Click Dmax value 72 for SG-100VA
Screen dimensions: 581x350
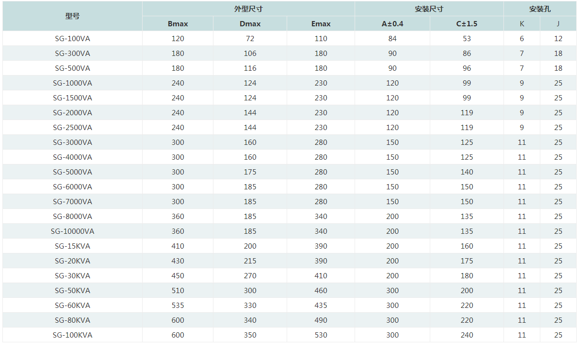tap(250, 39)
